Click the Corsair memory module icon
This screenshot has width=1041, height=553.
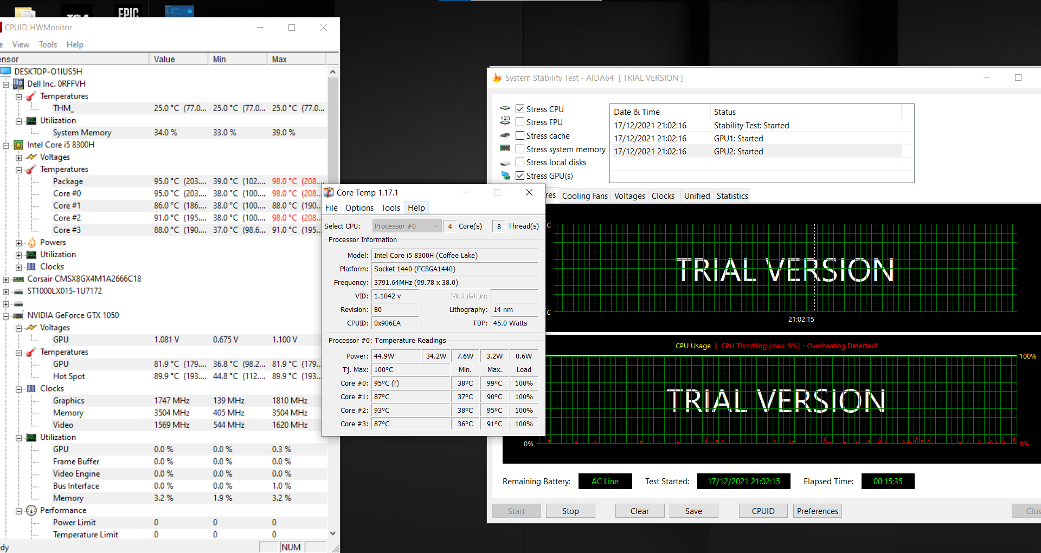click(x=18, y=279)
